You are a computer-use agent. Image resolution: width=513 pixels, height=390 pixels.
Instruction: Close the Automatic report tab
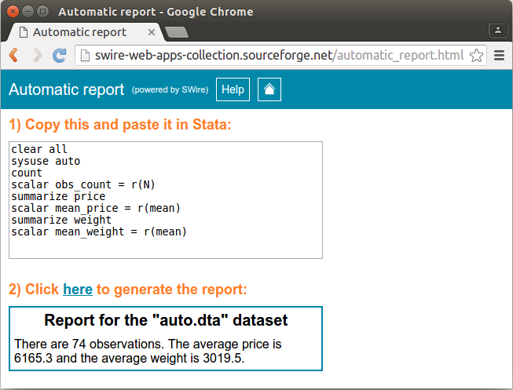click(152, 32)
